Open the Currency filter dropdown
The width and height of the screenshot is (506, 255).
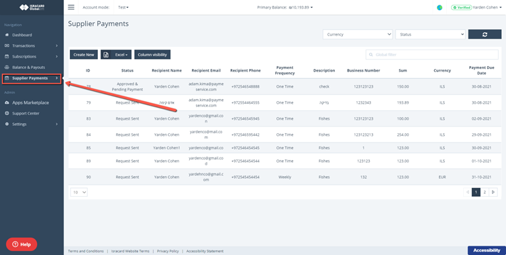[358, 34]
